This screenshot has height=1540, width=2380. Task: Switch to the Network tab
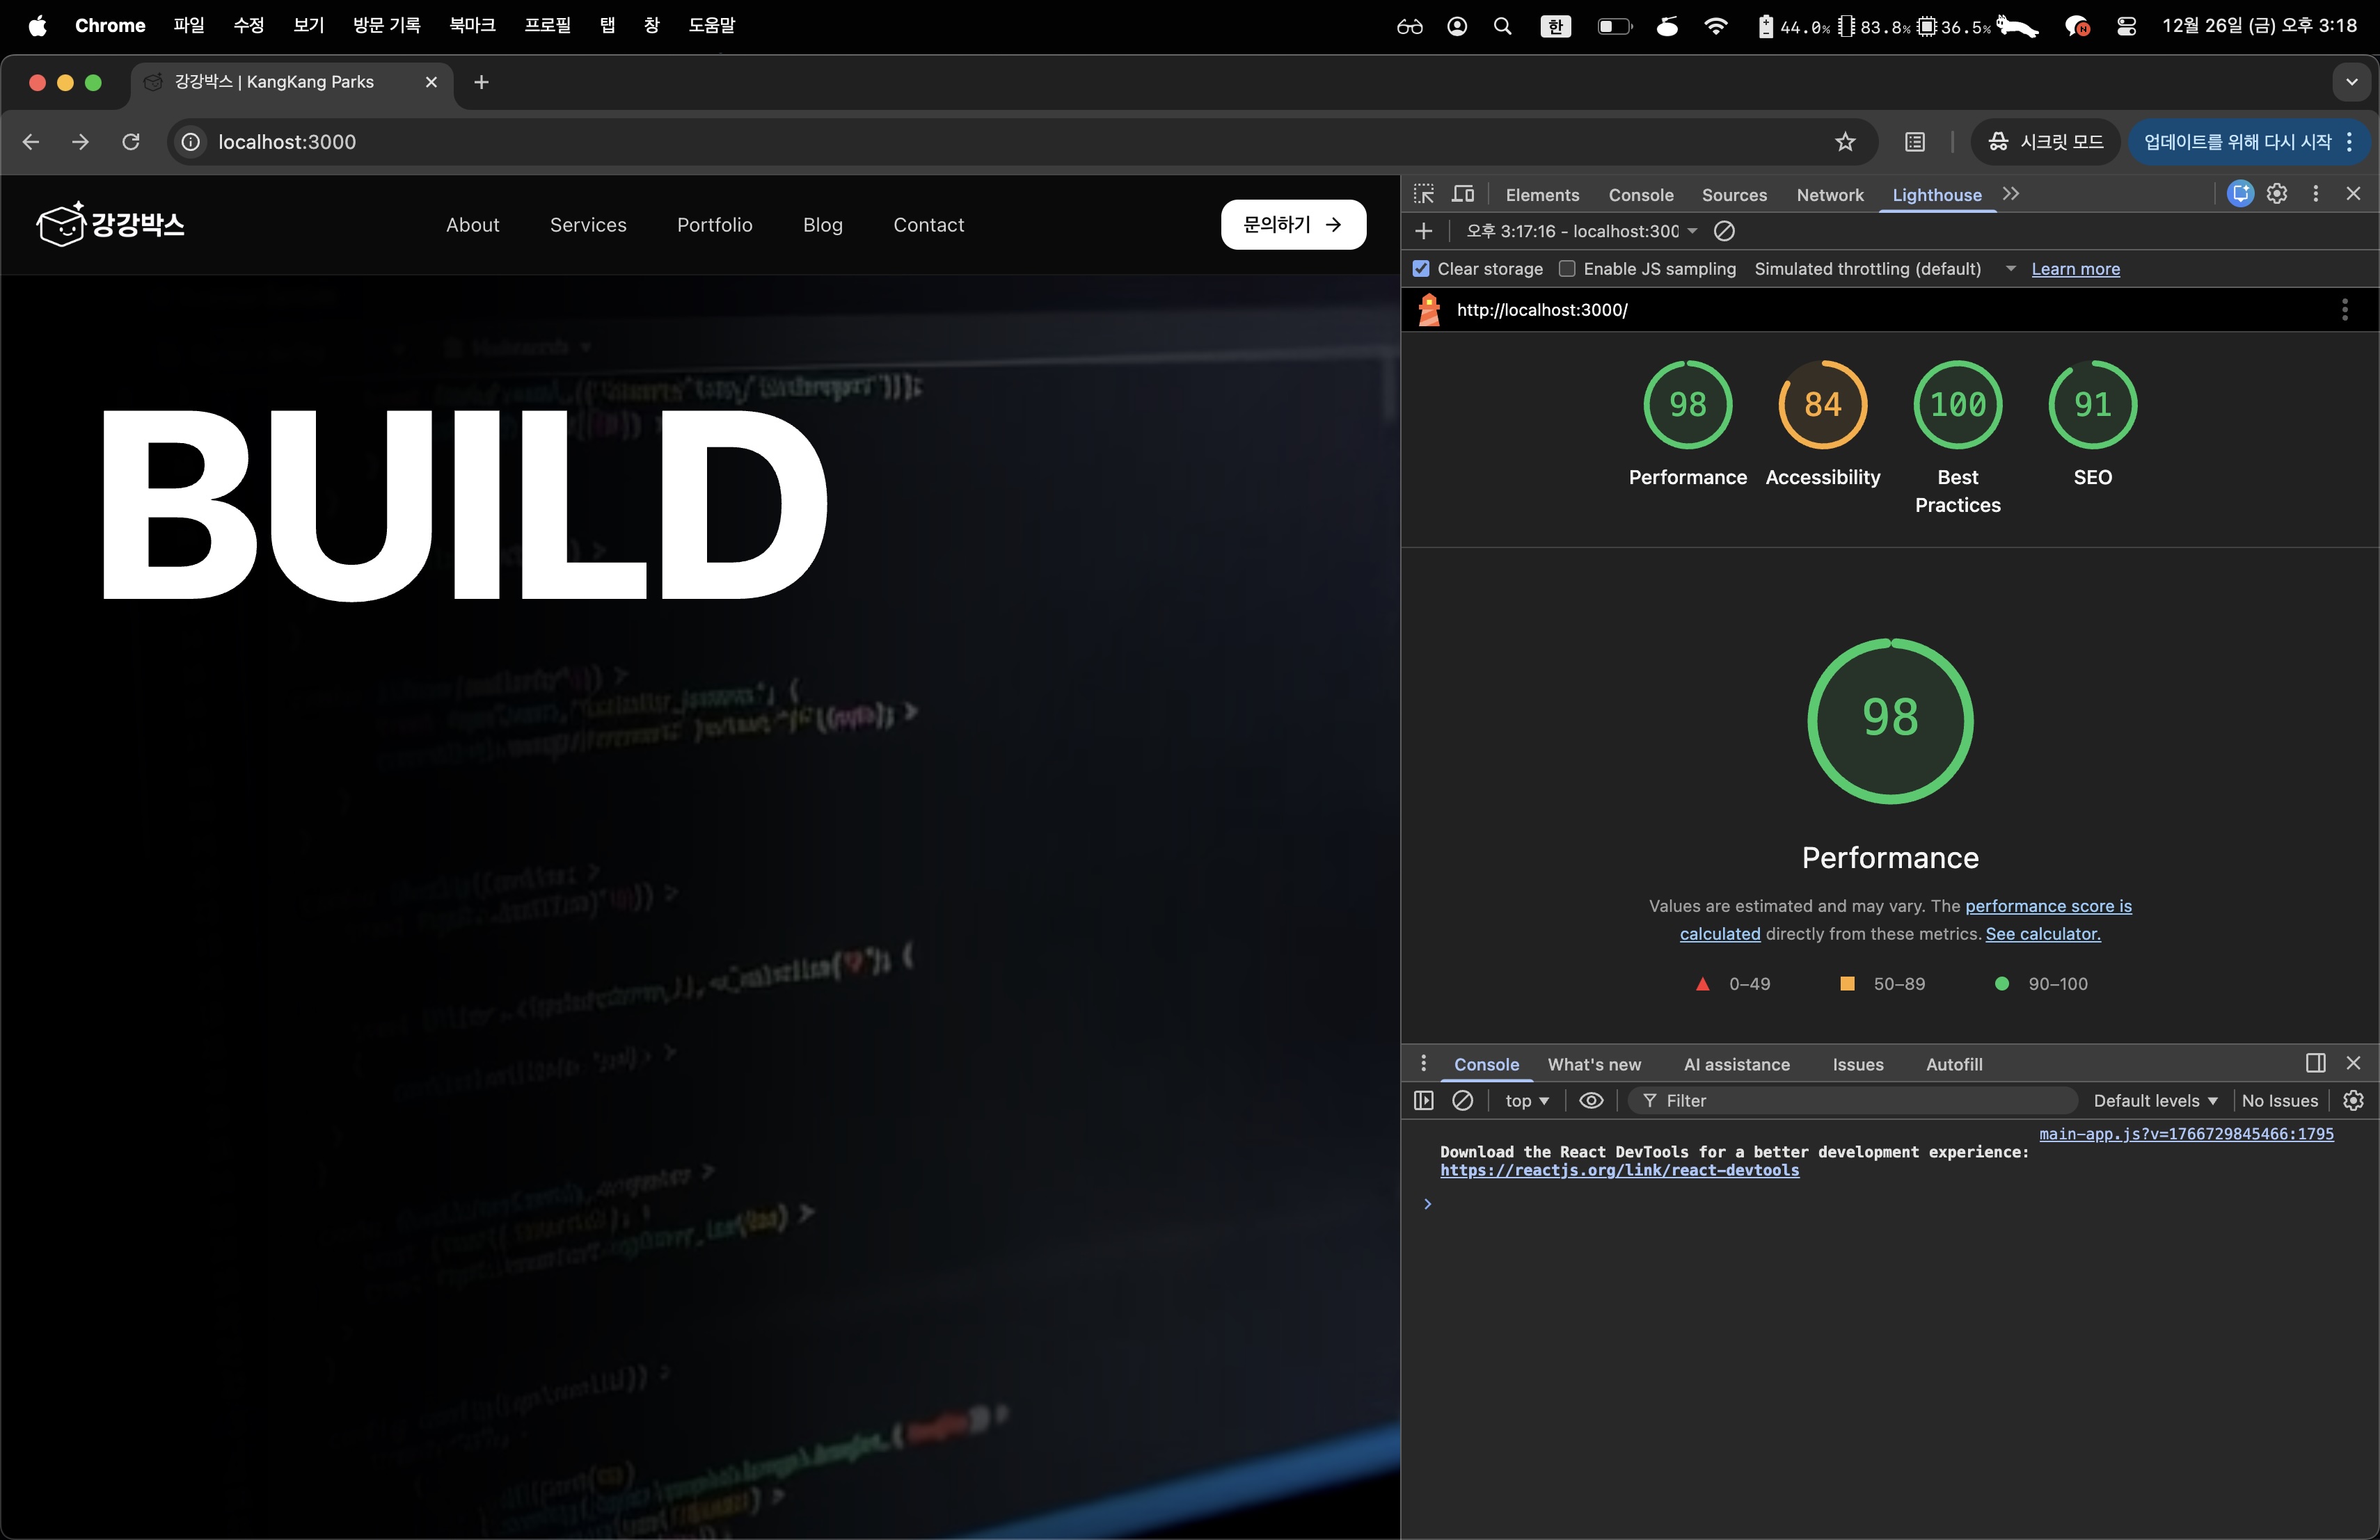point(1829,195)
